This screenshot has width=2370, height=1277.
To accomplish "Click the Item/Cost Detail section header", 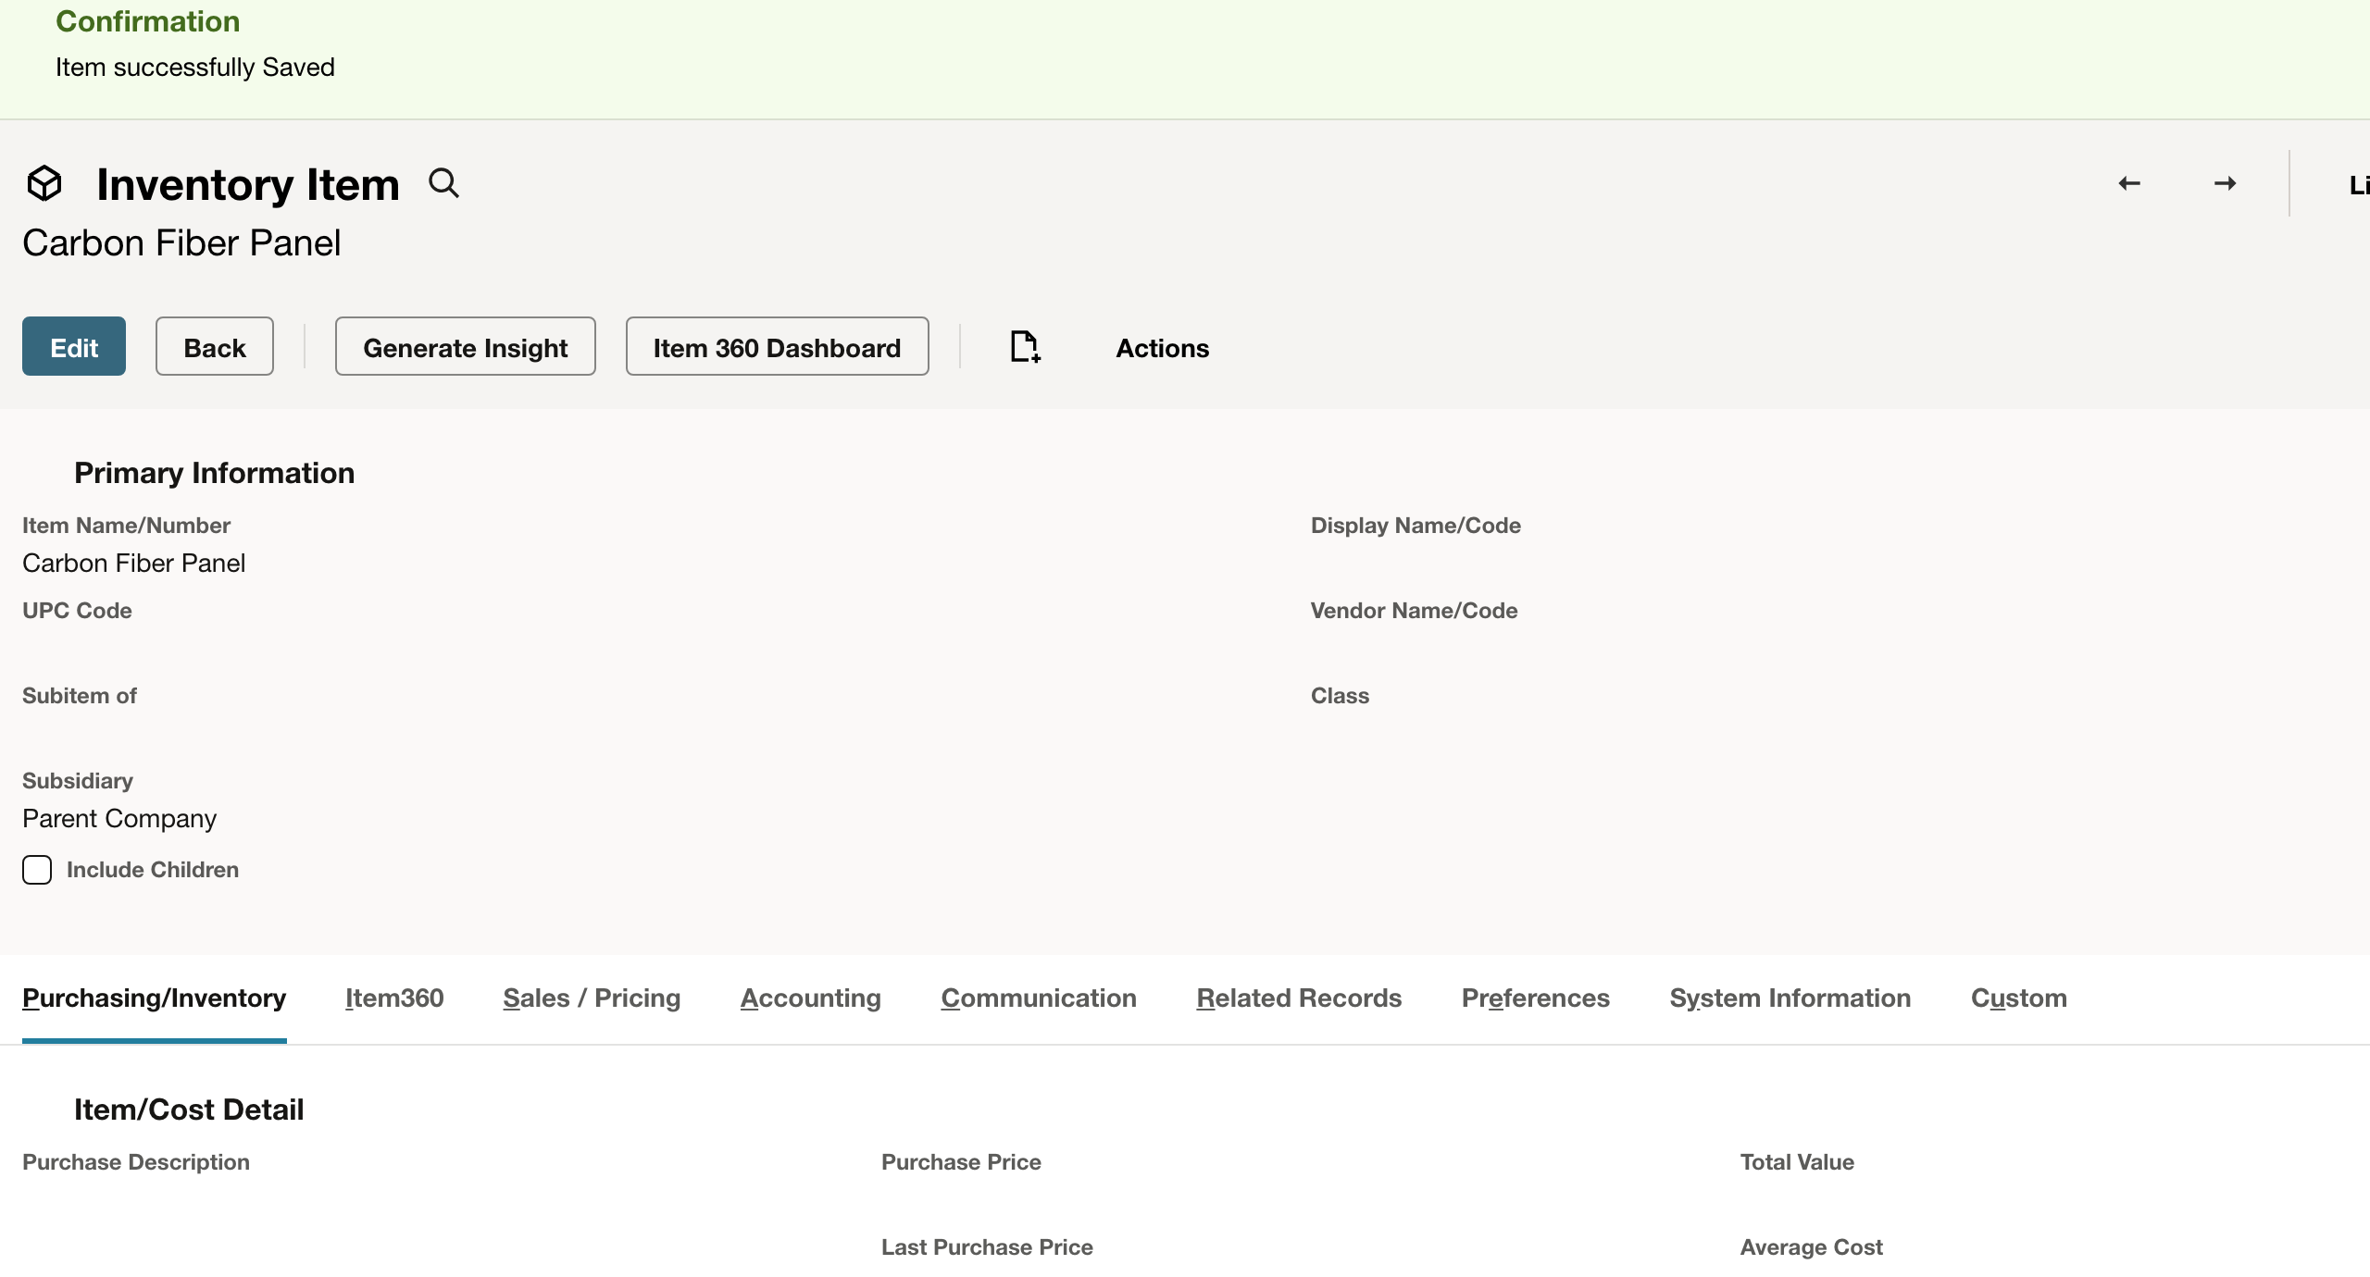I will 189,1110.
